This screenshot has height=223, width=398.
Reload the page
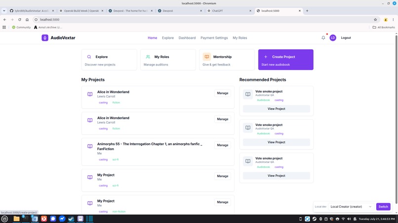click(x=20, y=20)
